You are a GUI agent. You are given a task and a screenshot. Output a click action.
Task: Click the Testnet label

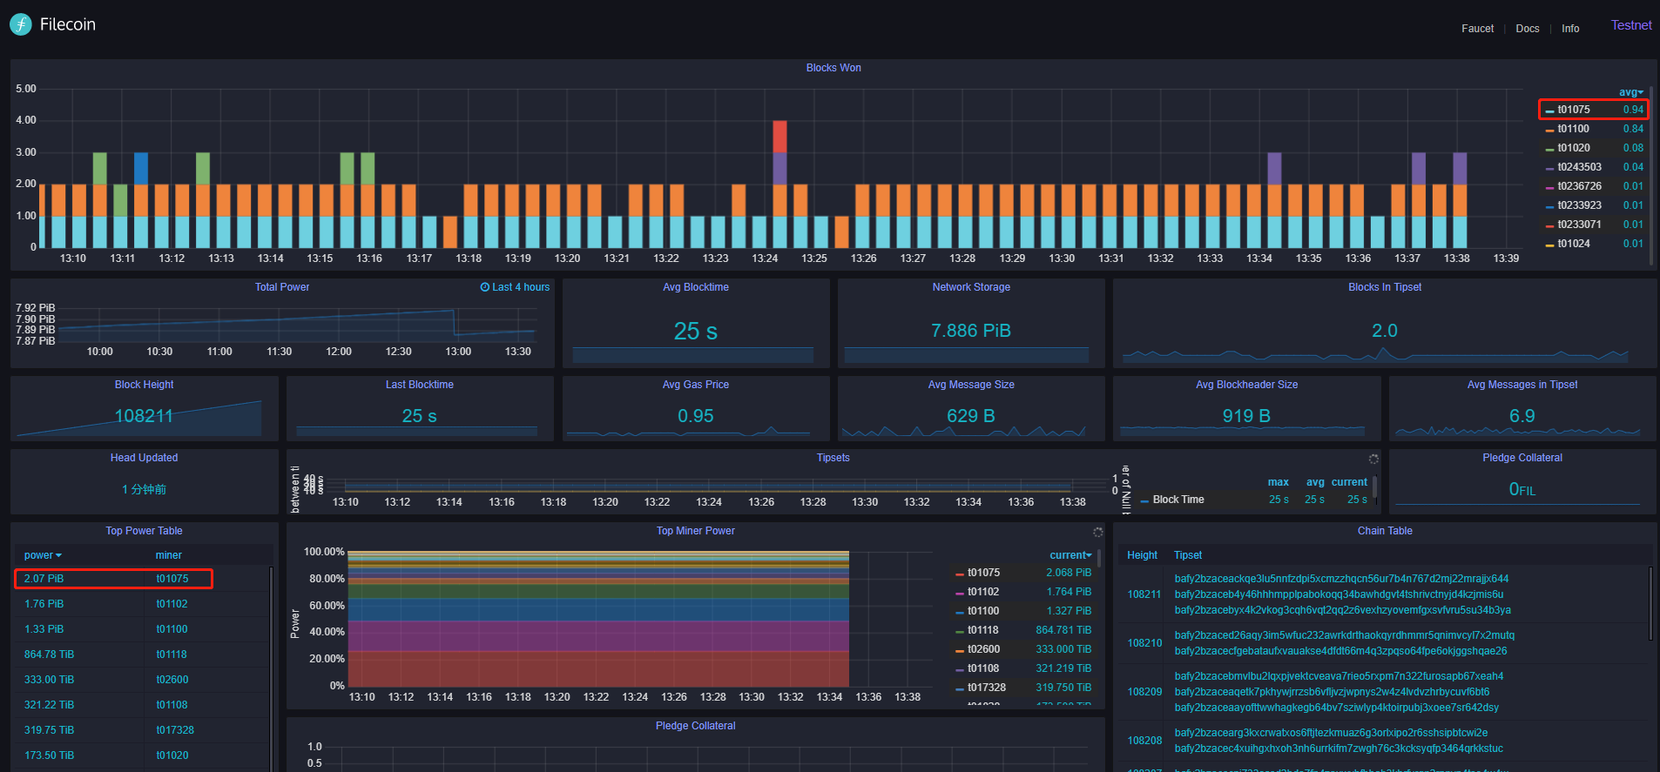(x=1631, y=25)
